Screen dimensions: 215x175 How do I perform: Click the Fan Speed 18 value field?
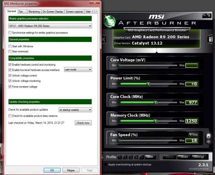coord(192,140)
